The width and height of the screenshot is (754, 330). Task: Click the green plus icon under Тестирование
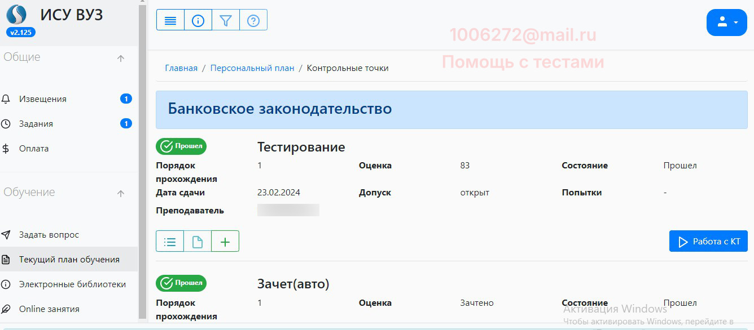click(225, 242)
